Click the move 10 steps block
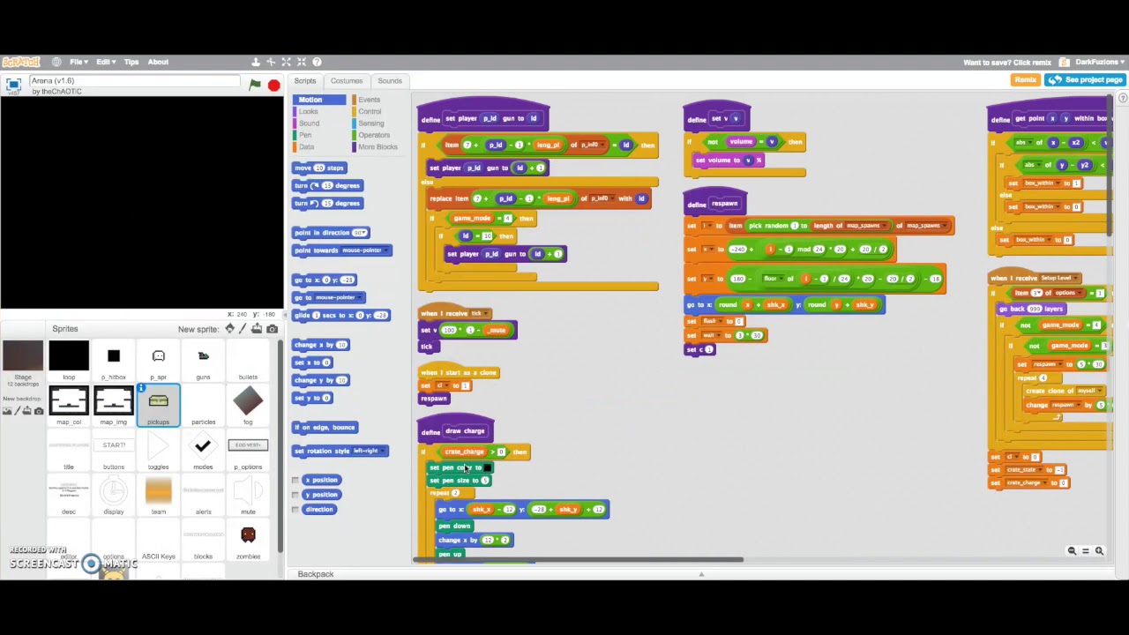This screenshot has width=1129, height=635. pyautogui.click(x=319, y=168)
